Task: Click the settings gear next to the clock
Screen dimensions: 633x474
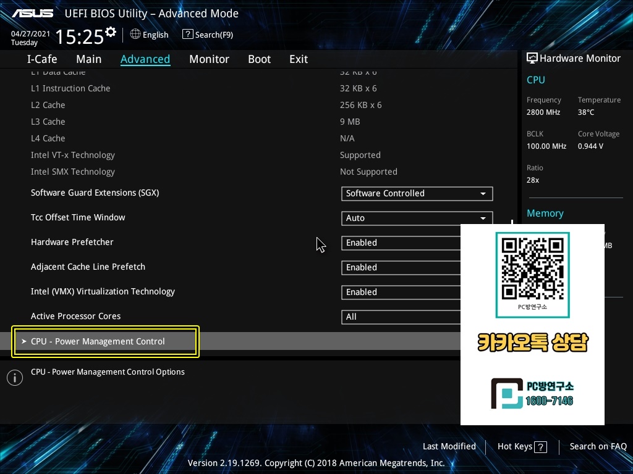Action: (111, 31)
